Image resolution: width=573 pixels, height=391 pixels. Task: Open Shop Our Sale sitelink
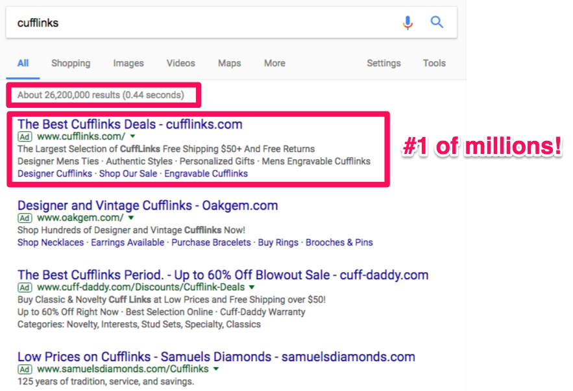pos(128,173)
